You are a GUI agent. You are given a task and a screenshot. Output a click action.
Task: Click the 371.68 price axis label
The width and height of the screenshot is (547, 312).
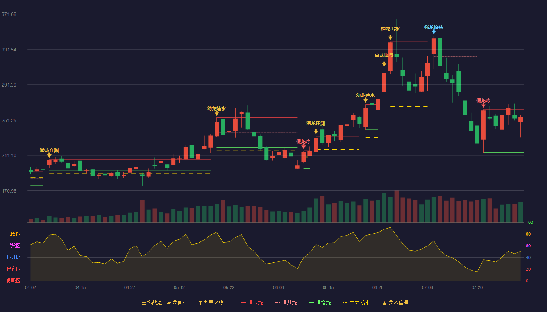click(9, 14)
